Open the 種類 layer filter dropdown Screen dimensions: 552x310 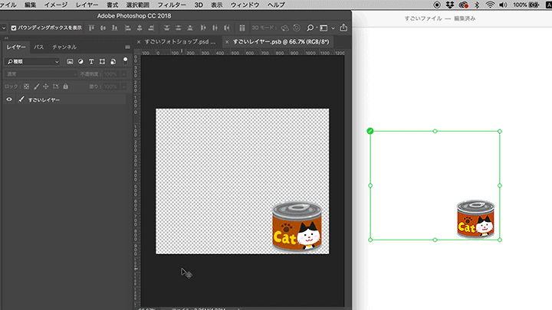[32, 61]
